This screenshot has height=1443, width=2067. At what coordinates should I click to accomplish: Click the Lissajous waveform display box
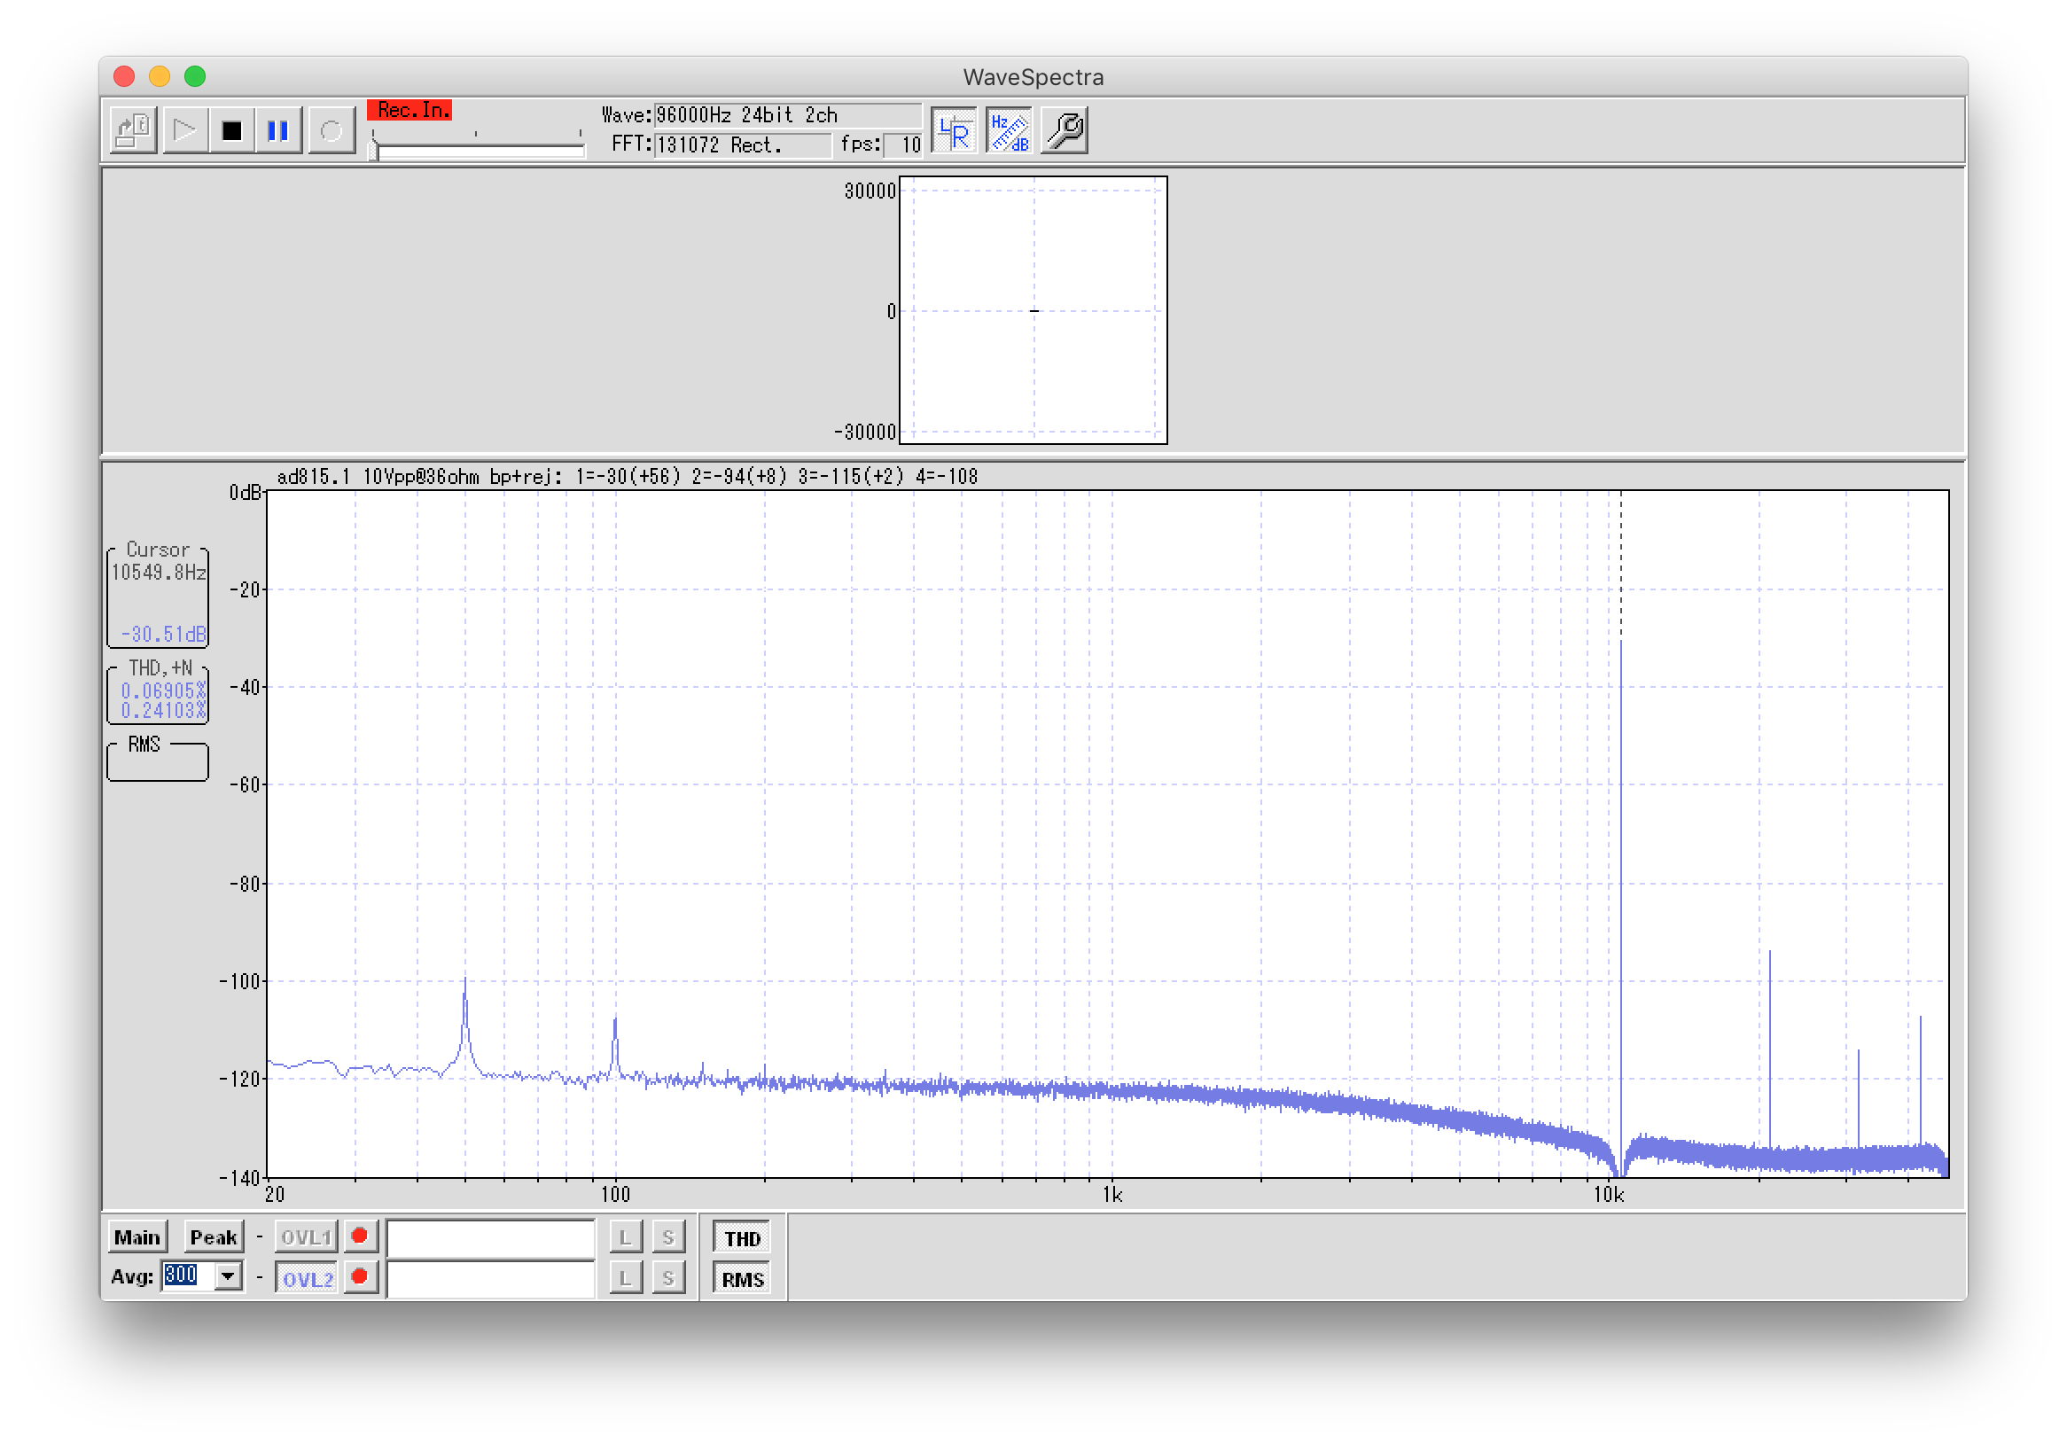pos(1033,310)
